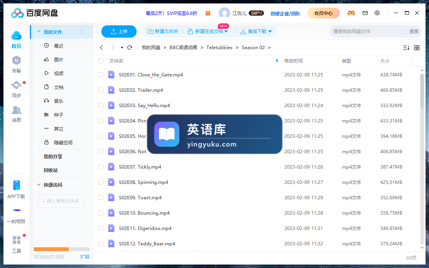Viewport: 429px width, 268px height.
Task: Open the 消息 messages icon
Action: [x=16, y=110]
